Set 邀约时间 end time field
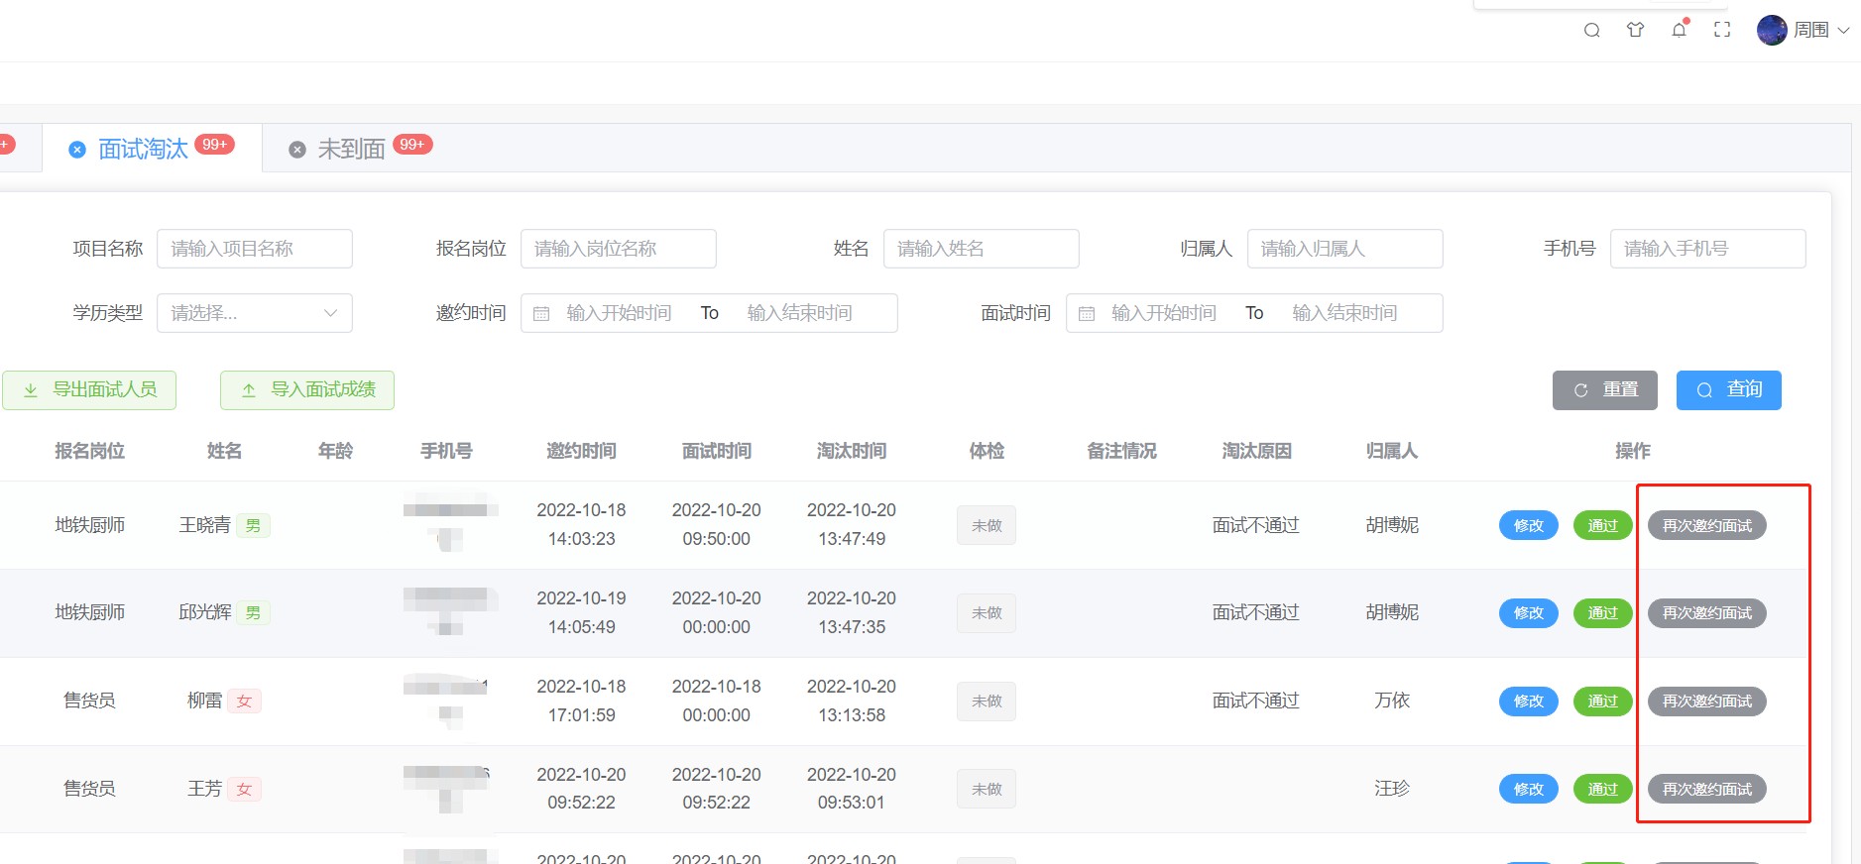Screen dimensions: 1861x864 [x=800, y=313]
